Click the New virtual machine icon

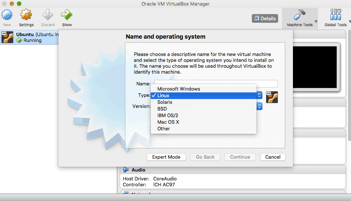pos(7,15)
